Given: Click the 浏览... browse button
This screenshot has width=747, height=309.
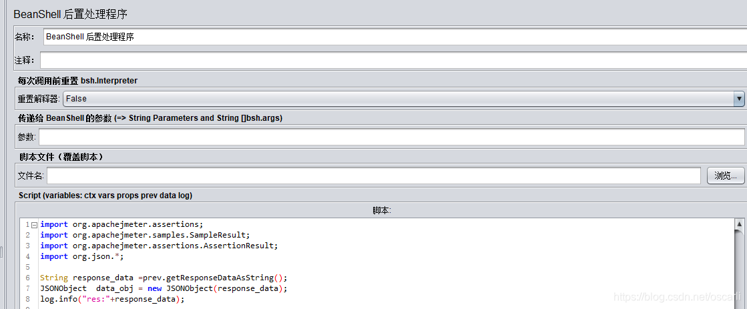Looking at the screenshot, I should point(726,176).
